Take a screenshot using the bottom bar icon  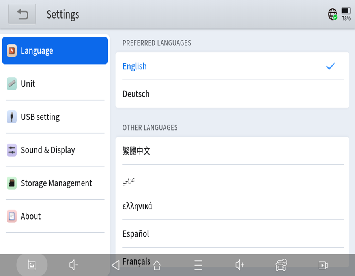pos(32,265)
